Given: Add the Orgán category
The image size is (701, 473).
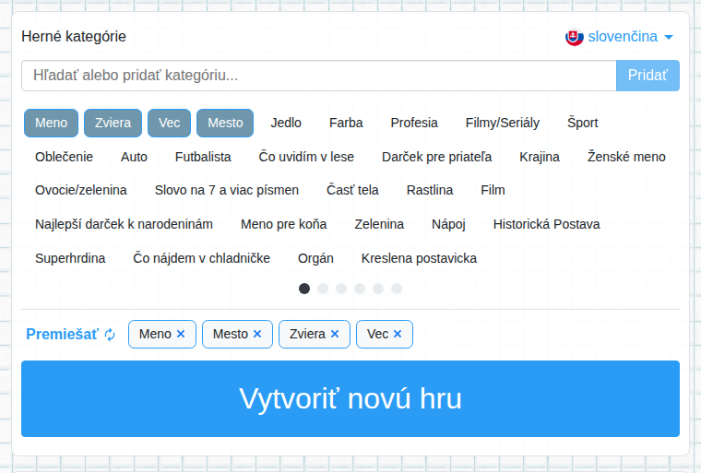Looking at the screenshot, I should coord(315,258).
